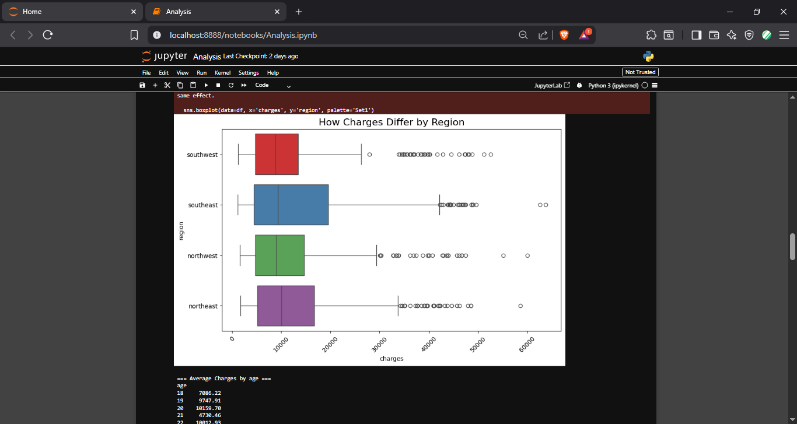Open the Kernel menu
The width and height of the screenshot is (797, 424).
(x=222, y=73)
